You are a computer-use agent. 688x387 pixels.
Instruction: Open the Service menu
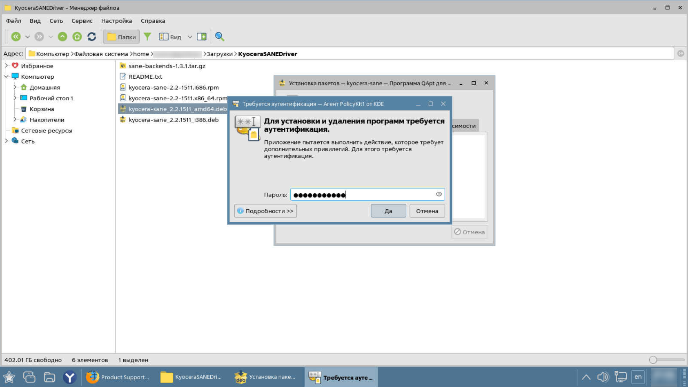[x=82, y=21]
